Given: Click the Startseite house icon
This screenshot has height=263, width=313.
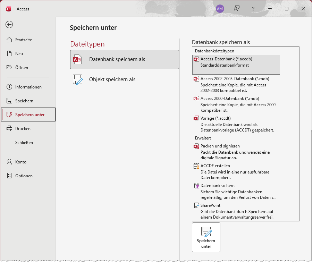Looking at the screenshot, I should 9,40.
